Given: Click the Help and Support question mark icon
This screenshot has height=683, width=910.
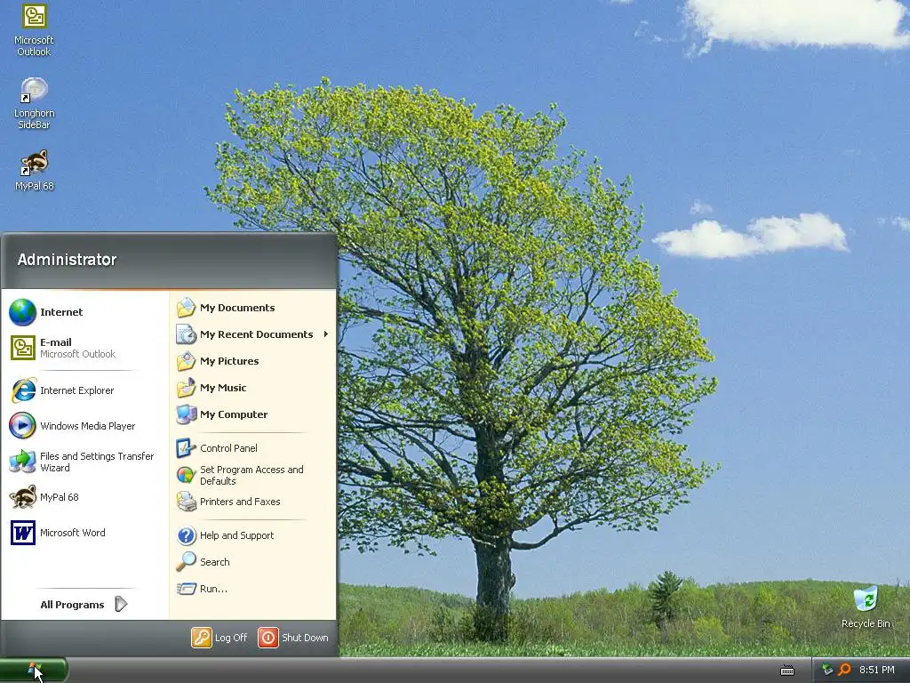Looking at the screenshot, I should (x=186, y=534).
